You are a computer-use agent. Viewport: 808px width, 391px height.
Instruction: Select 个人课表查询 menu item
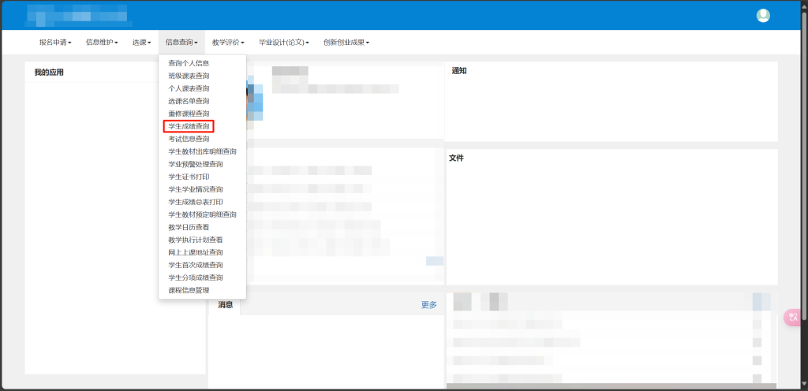point(189,88)
